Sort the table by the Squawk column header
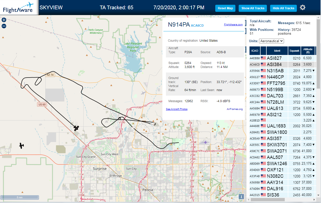Viewport: 321px width, 203px height. (x=294, y=51)
